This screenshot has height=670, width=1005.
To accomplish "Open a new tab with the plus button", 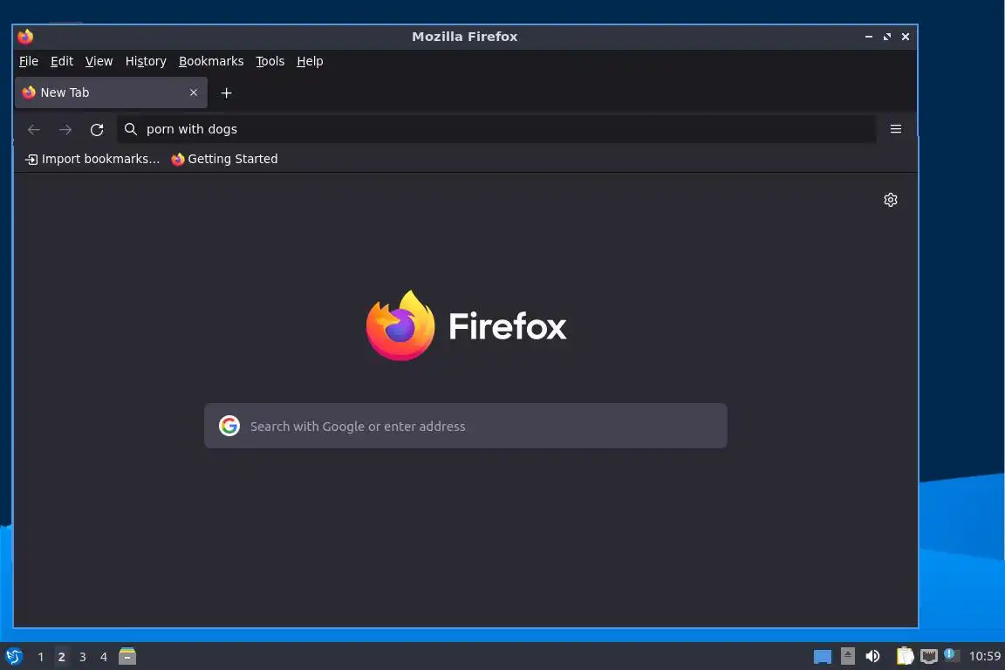I will [226, 93].
